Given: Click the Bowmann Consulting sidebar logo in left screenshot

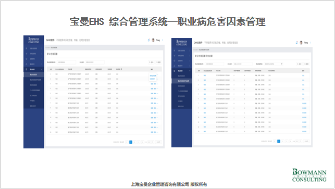Looking at the screenshot, I should 34,40.
